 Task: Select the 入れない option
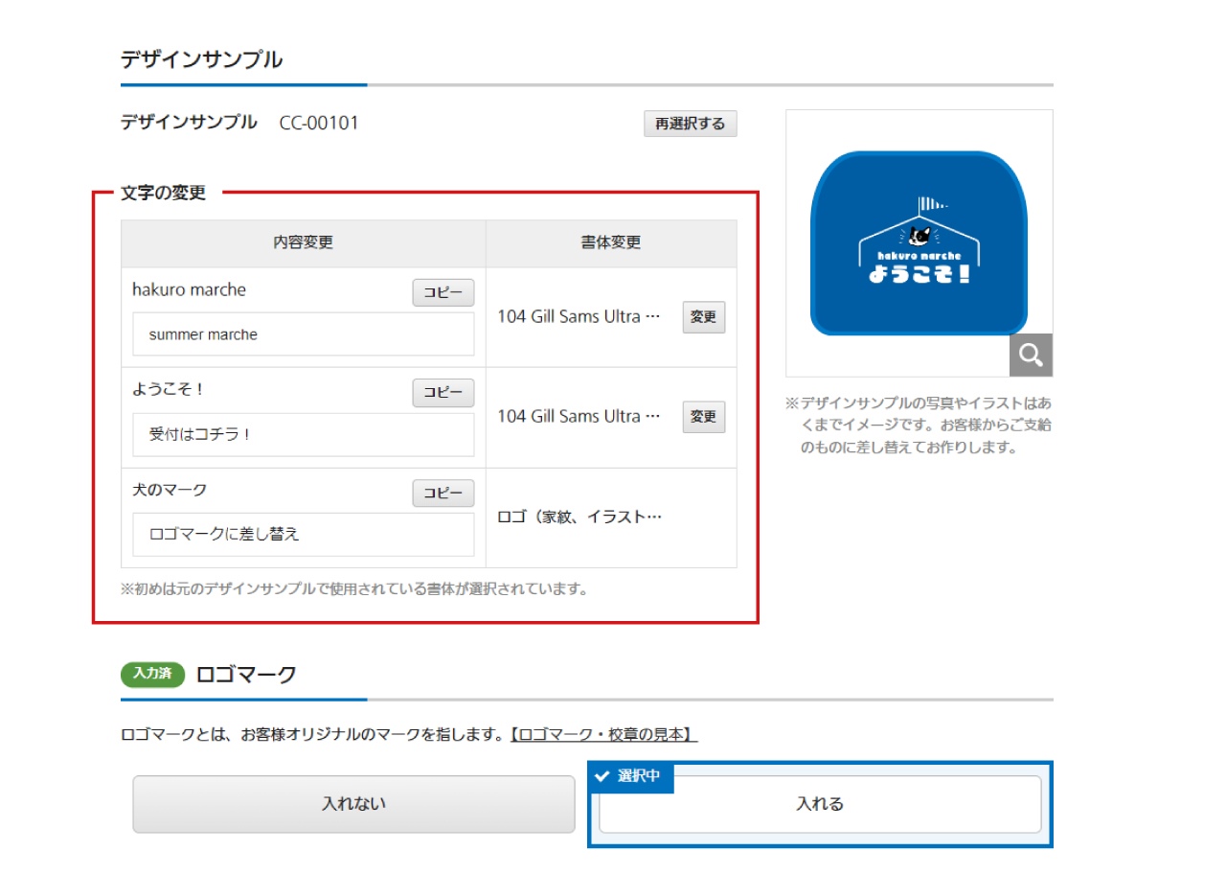pos(353,804)
